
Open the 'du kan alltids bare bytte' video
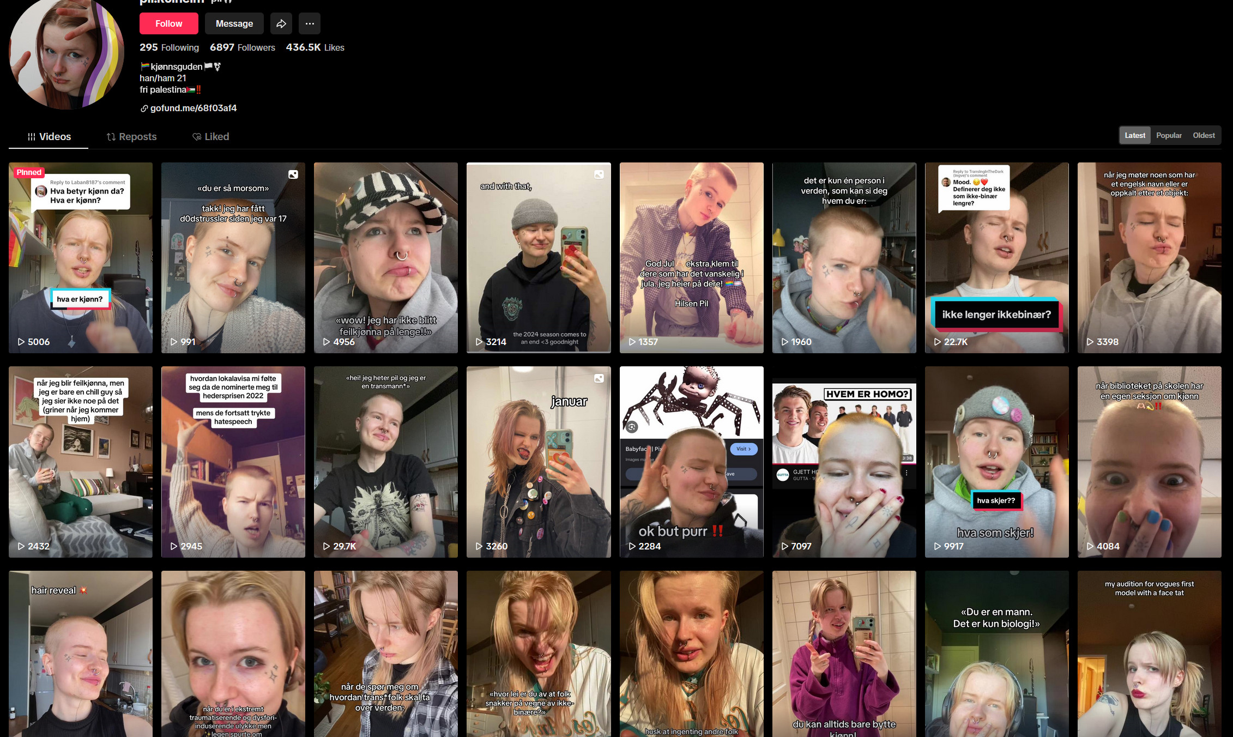[844, 654]
